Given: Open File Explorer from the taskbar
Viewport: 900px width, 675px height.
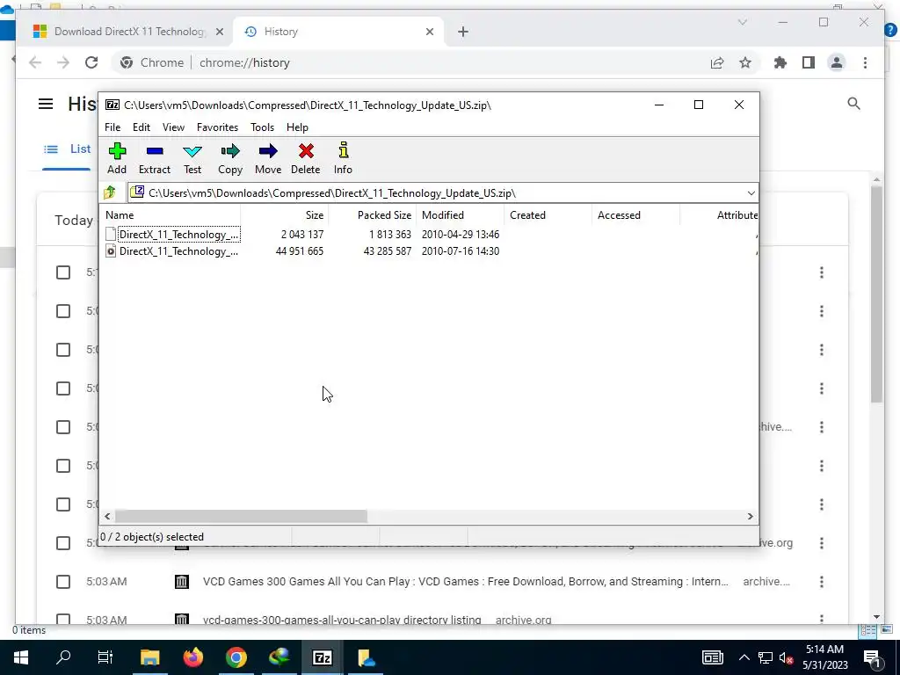Looking at the screenshot, I should (x=149, y=657).
